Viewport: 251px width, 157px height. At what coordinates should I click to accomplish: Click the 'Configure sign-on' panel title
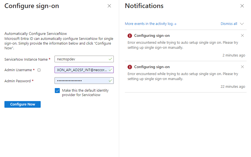[x=32, y=6]
